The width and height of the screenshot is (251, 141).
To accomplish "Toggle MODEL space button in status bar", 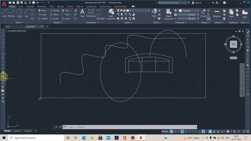I will coord(165,132).
